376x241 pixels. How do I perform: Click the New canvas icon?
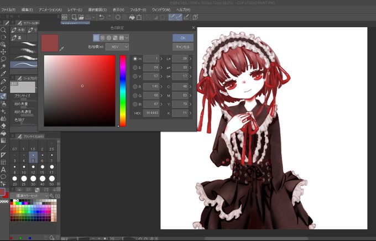[74, 17]
